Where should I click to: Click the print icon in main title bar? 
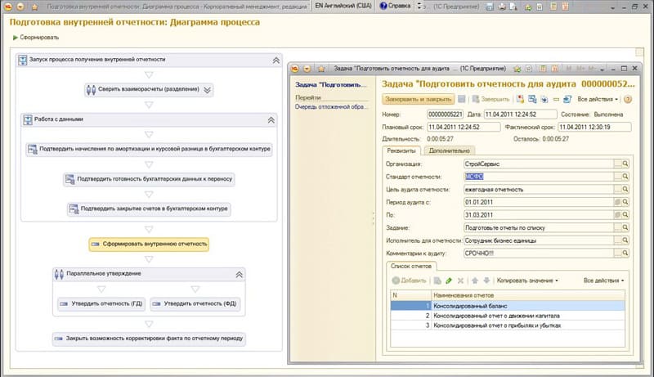(502, 7)
